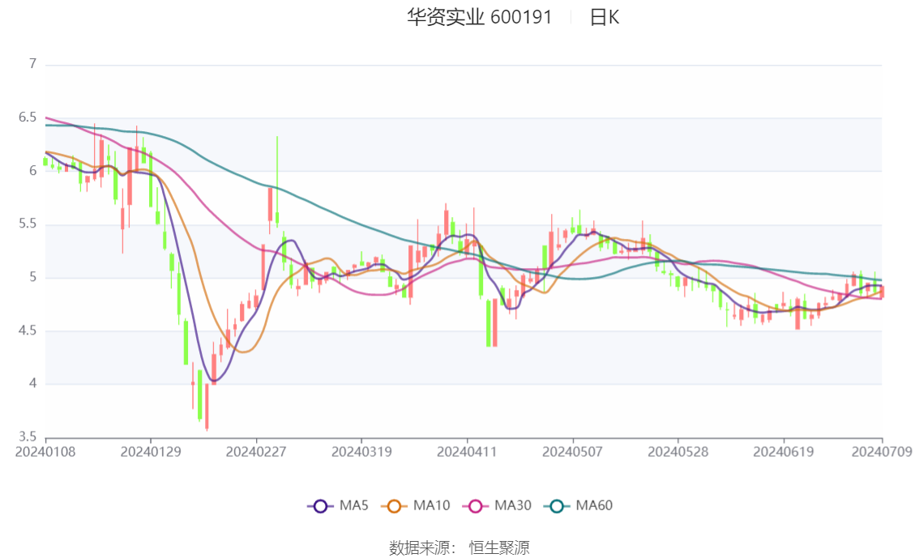Viewport: 919px width, 558px height.
Task: Select the 20240619 date axis label
Action: point(784,452)
